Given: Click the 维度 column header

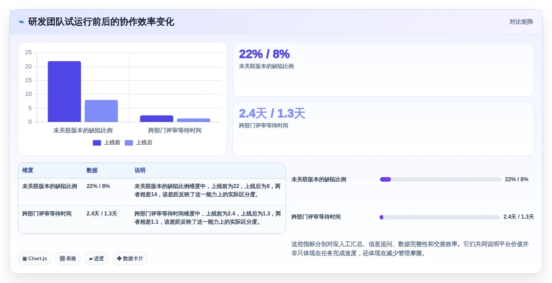Looking at the screenshot, I should (28, 170).
